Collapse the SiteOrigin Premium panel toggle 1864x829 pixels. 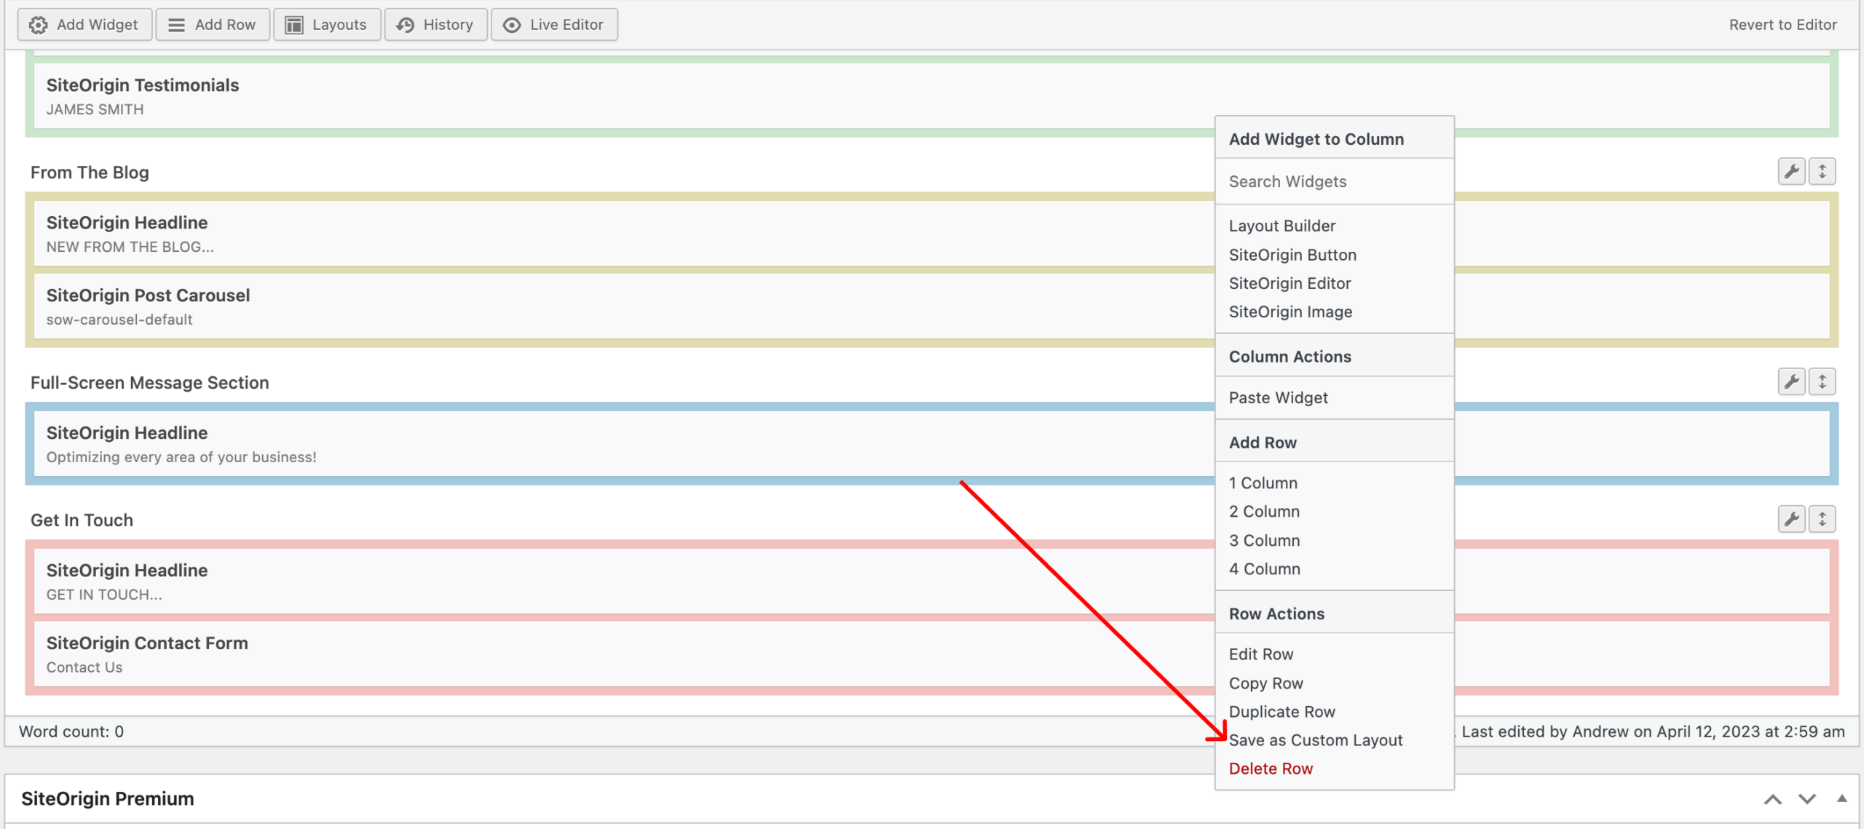(1841, 799)
